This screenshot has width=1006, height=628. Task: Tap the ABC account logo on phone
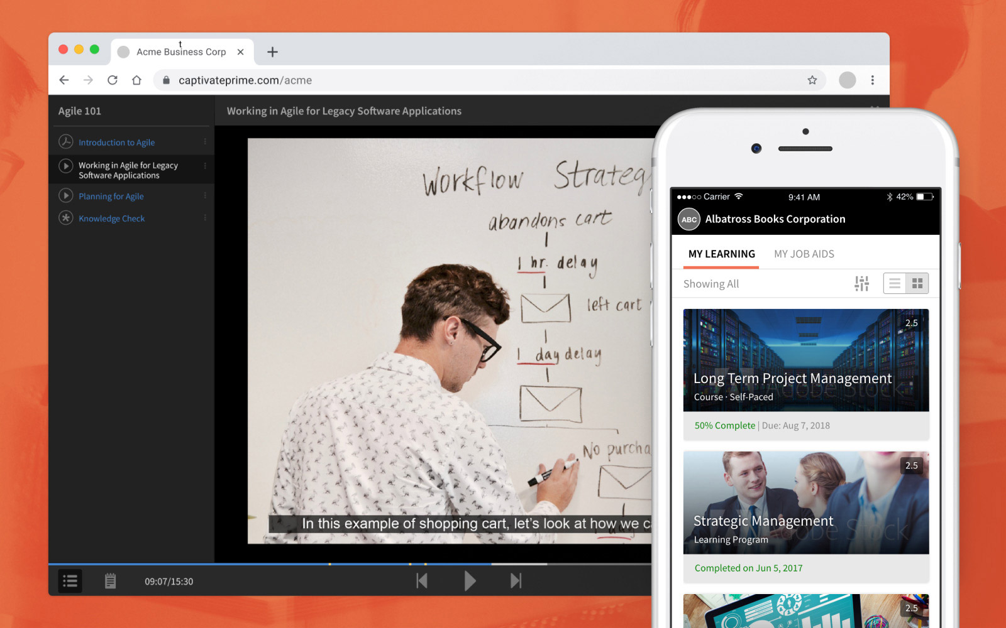tap(689, 219)
